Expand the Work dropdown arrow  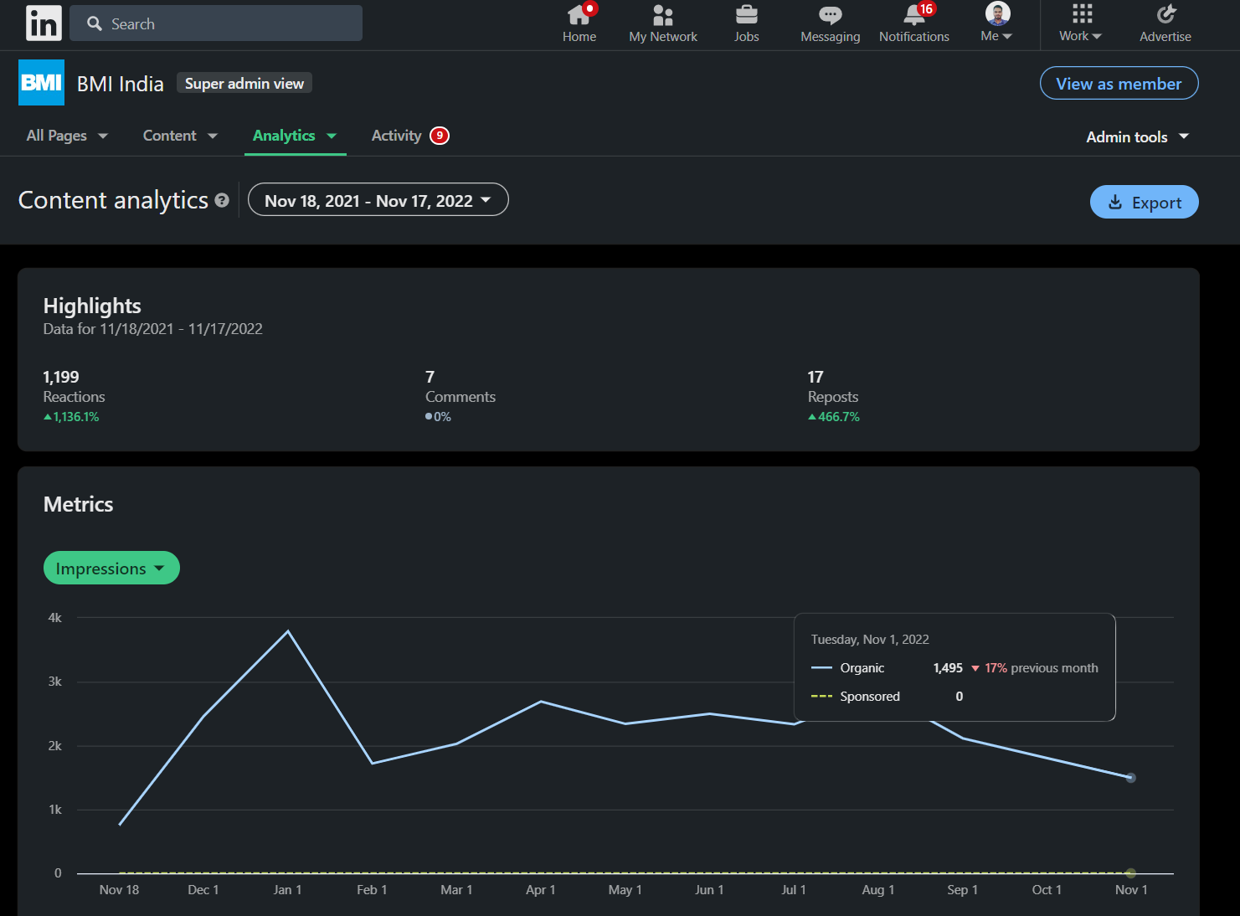click(1097, 36)
